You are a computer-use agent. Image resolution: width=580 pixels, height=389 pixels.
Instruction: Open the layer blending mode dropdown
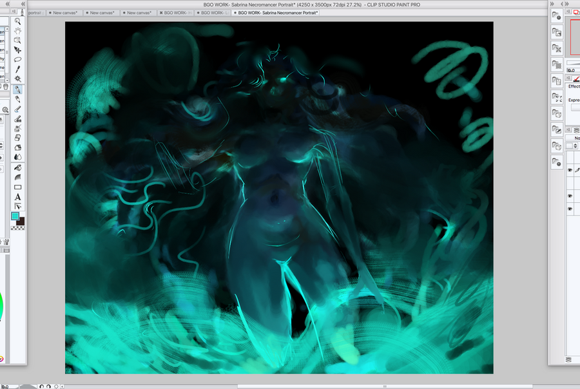point(573,138)
